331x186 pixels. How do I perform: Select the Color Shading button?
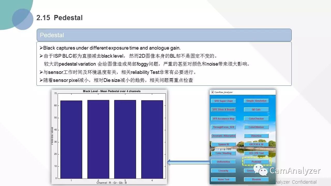coord(223,153)
